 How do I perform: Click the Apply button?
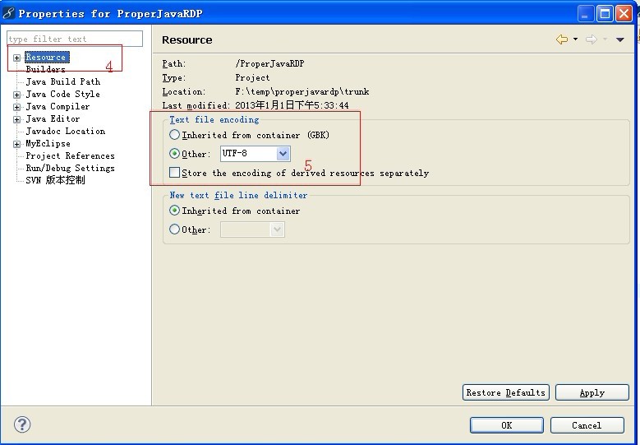[x=592, y=392]
